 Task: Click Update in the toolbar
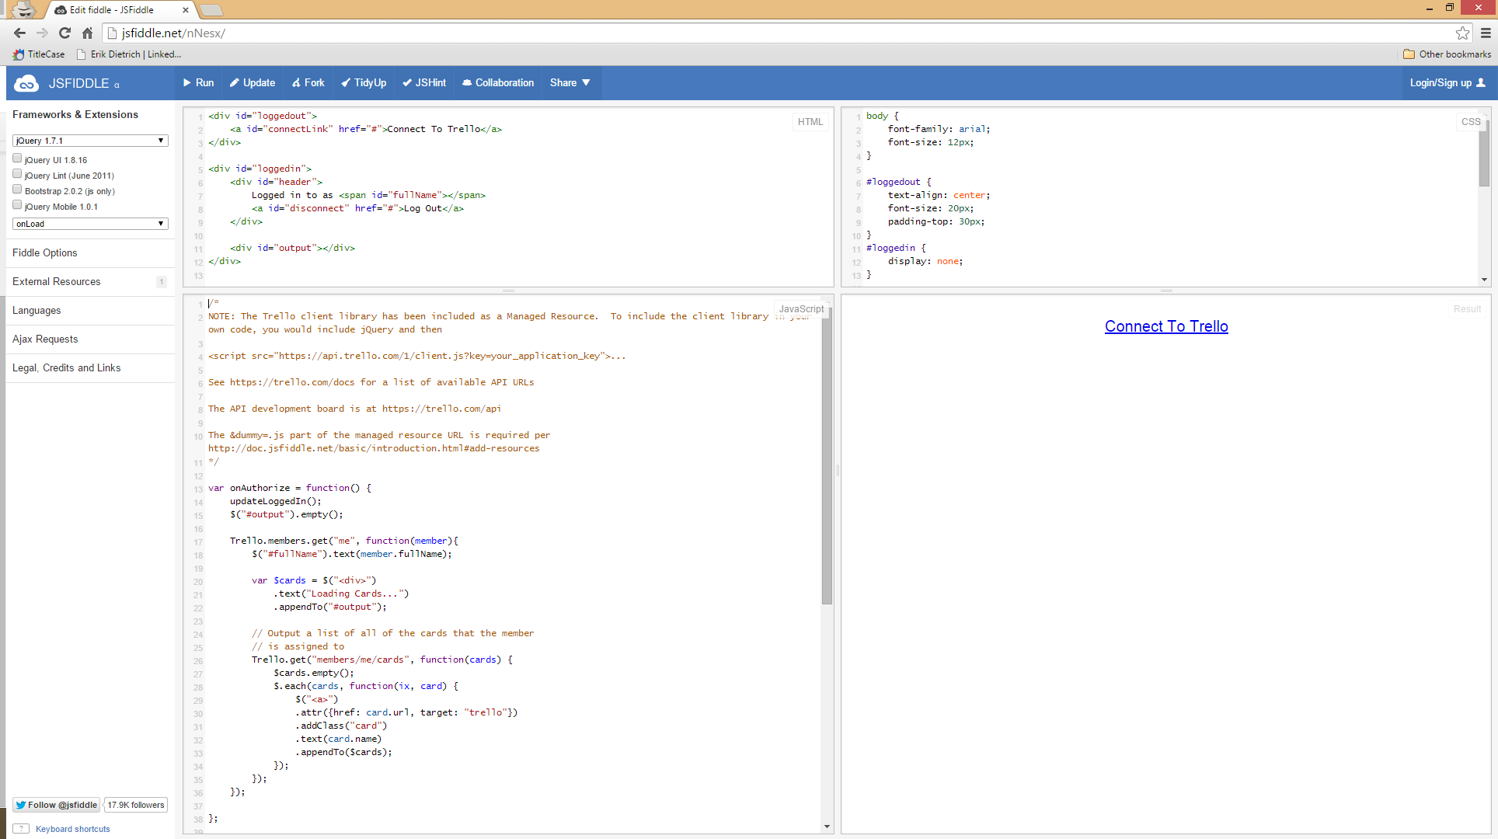[253, 83]
